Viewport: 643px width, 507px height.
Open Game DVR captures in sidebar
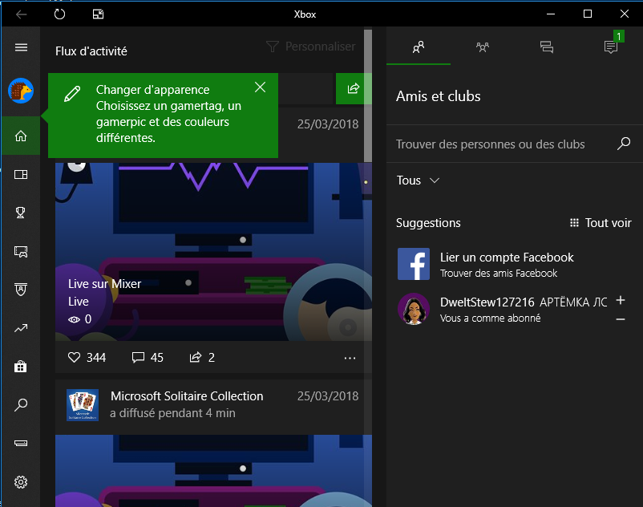pos(21,251)
